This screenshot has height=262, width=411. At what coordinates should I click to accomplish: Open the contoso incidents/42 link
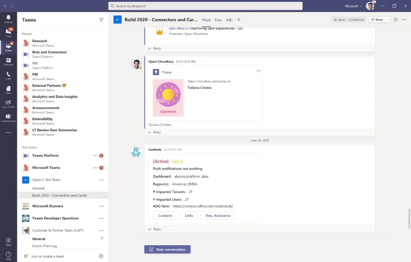pyautogui.click(x=203, y=206)
